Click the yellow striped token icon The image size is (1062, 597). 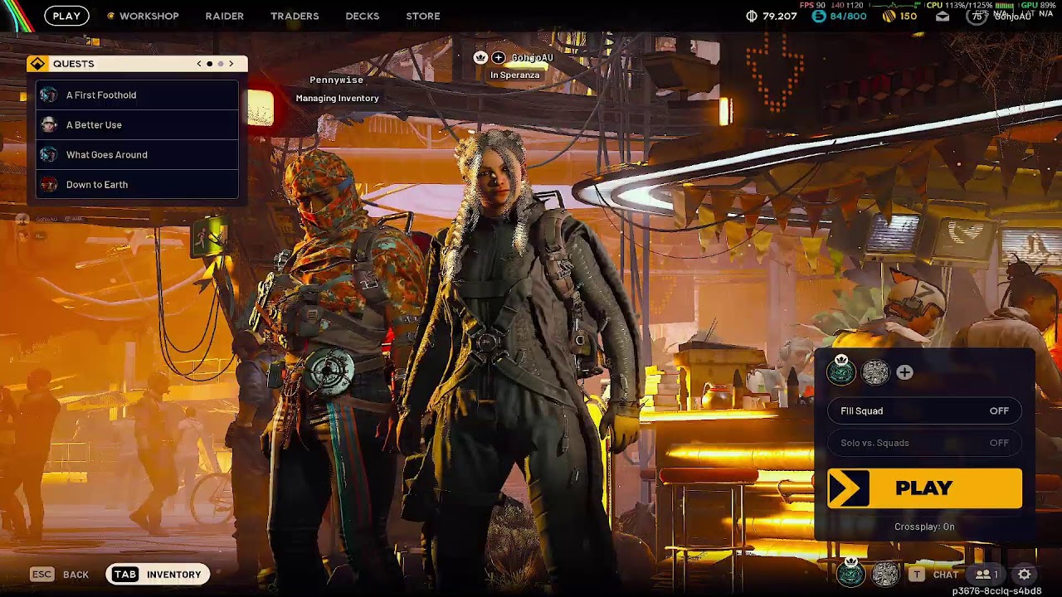coord(889,16)
